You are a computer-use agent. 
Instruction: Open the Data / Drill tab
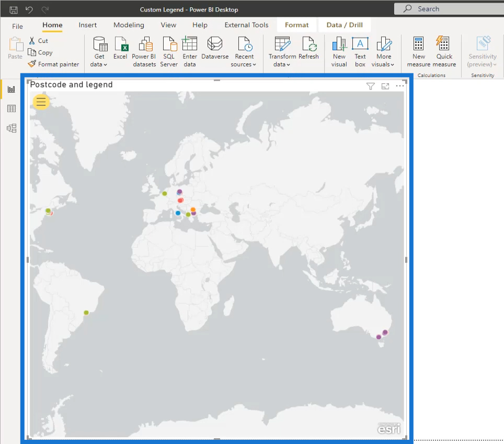pyautogui.click(x=345, y=25)
